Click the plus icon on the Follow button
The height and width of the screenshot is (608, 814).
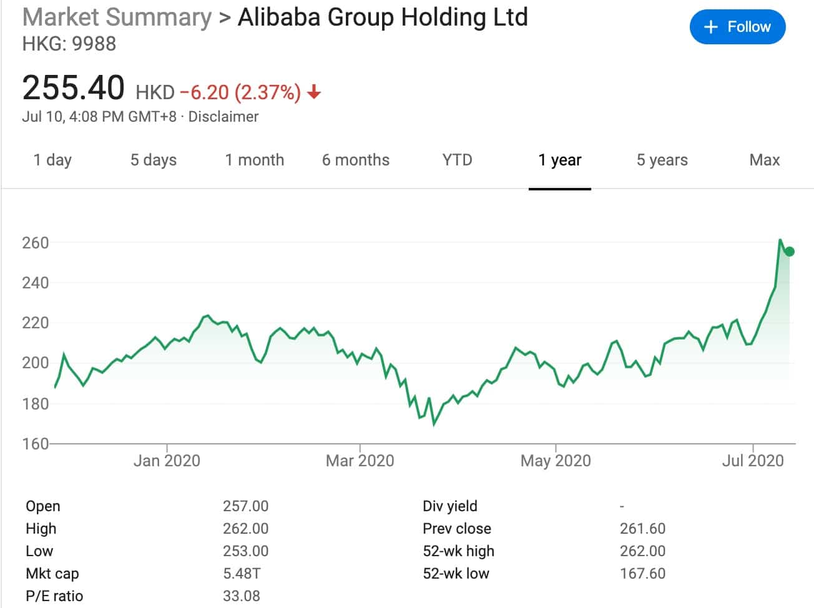click(710, 27)
